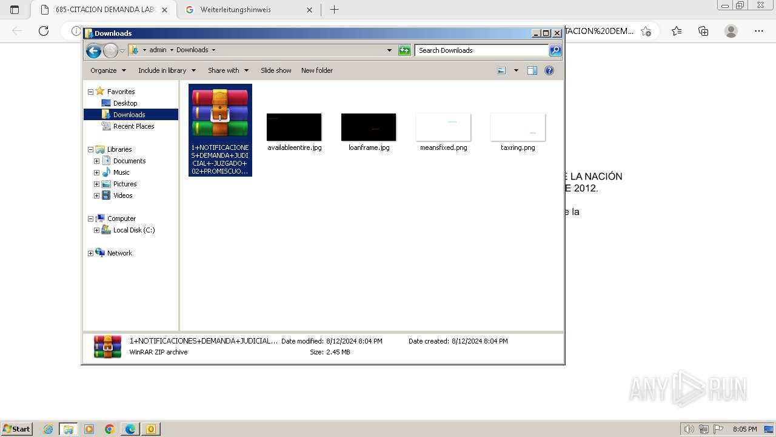776x437 pixels.
Task: Click the Outlook icon on the taskbar
Action: tap(150, 429)
